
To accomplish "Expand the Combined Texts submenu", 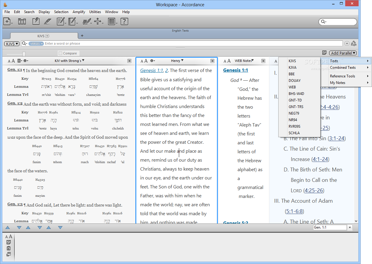I will click(350, 68).
